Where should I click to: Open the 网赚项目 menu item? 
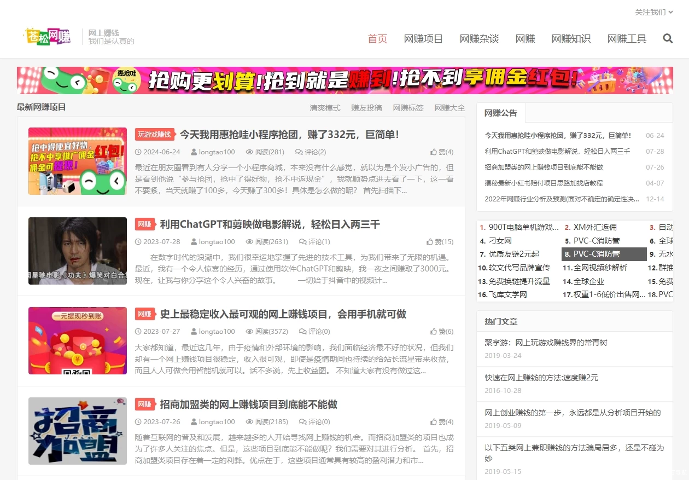(x=423, y=38)
